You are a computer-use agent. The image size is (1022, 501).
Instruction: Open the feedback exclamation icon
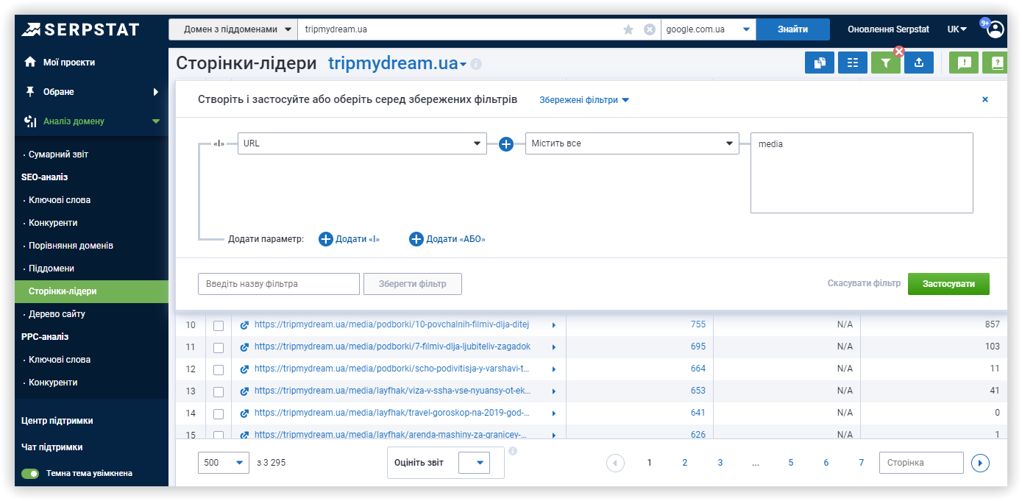(x=964, y=63)
